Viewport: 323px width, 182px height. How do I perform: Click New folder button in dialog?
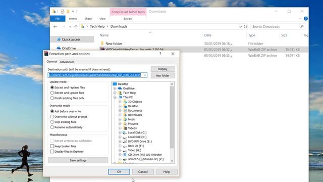(x=163, y=75)
